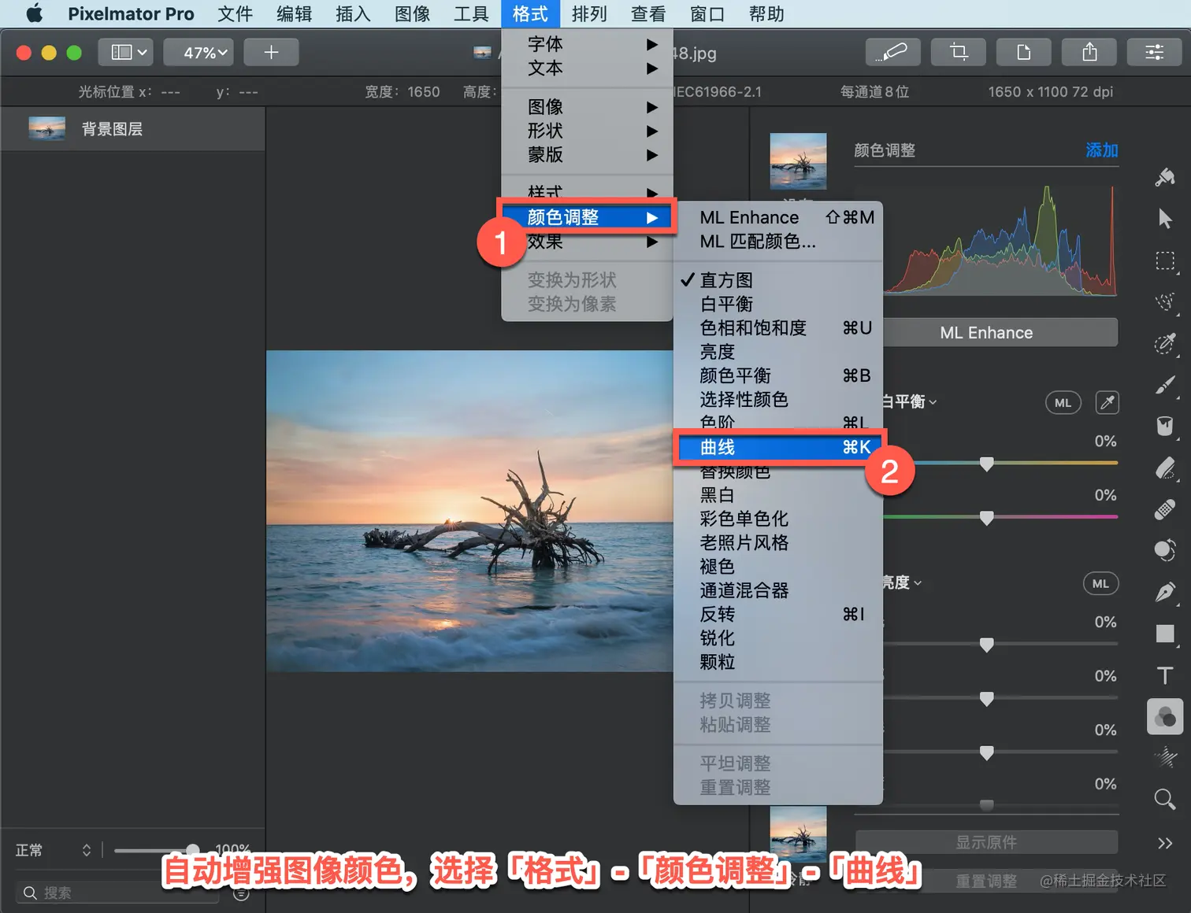Open the 帮助 menu
Image resolution: width=1191 pixels, height=913 pixels.
tap(766, 13)
